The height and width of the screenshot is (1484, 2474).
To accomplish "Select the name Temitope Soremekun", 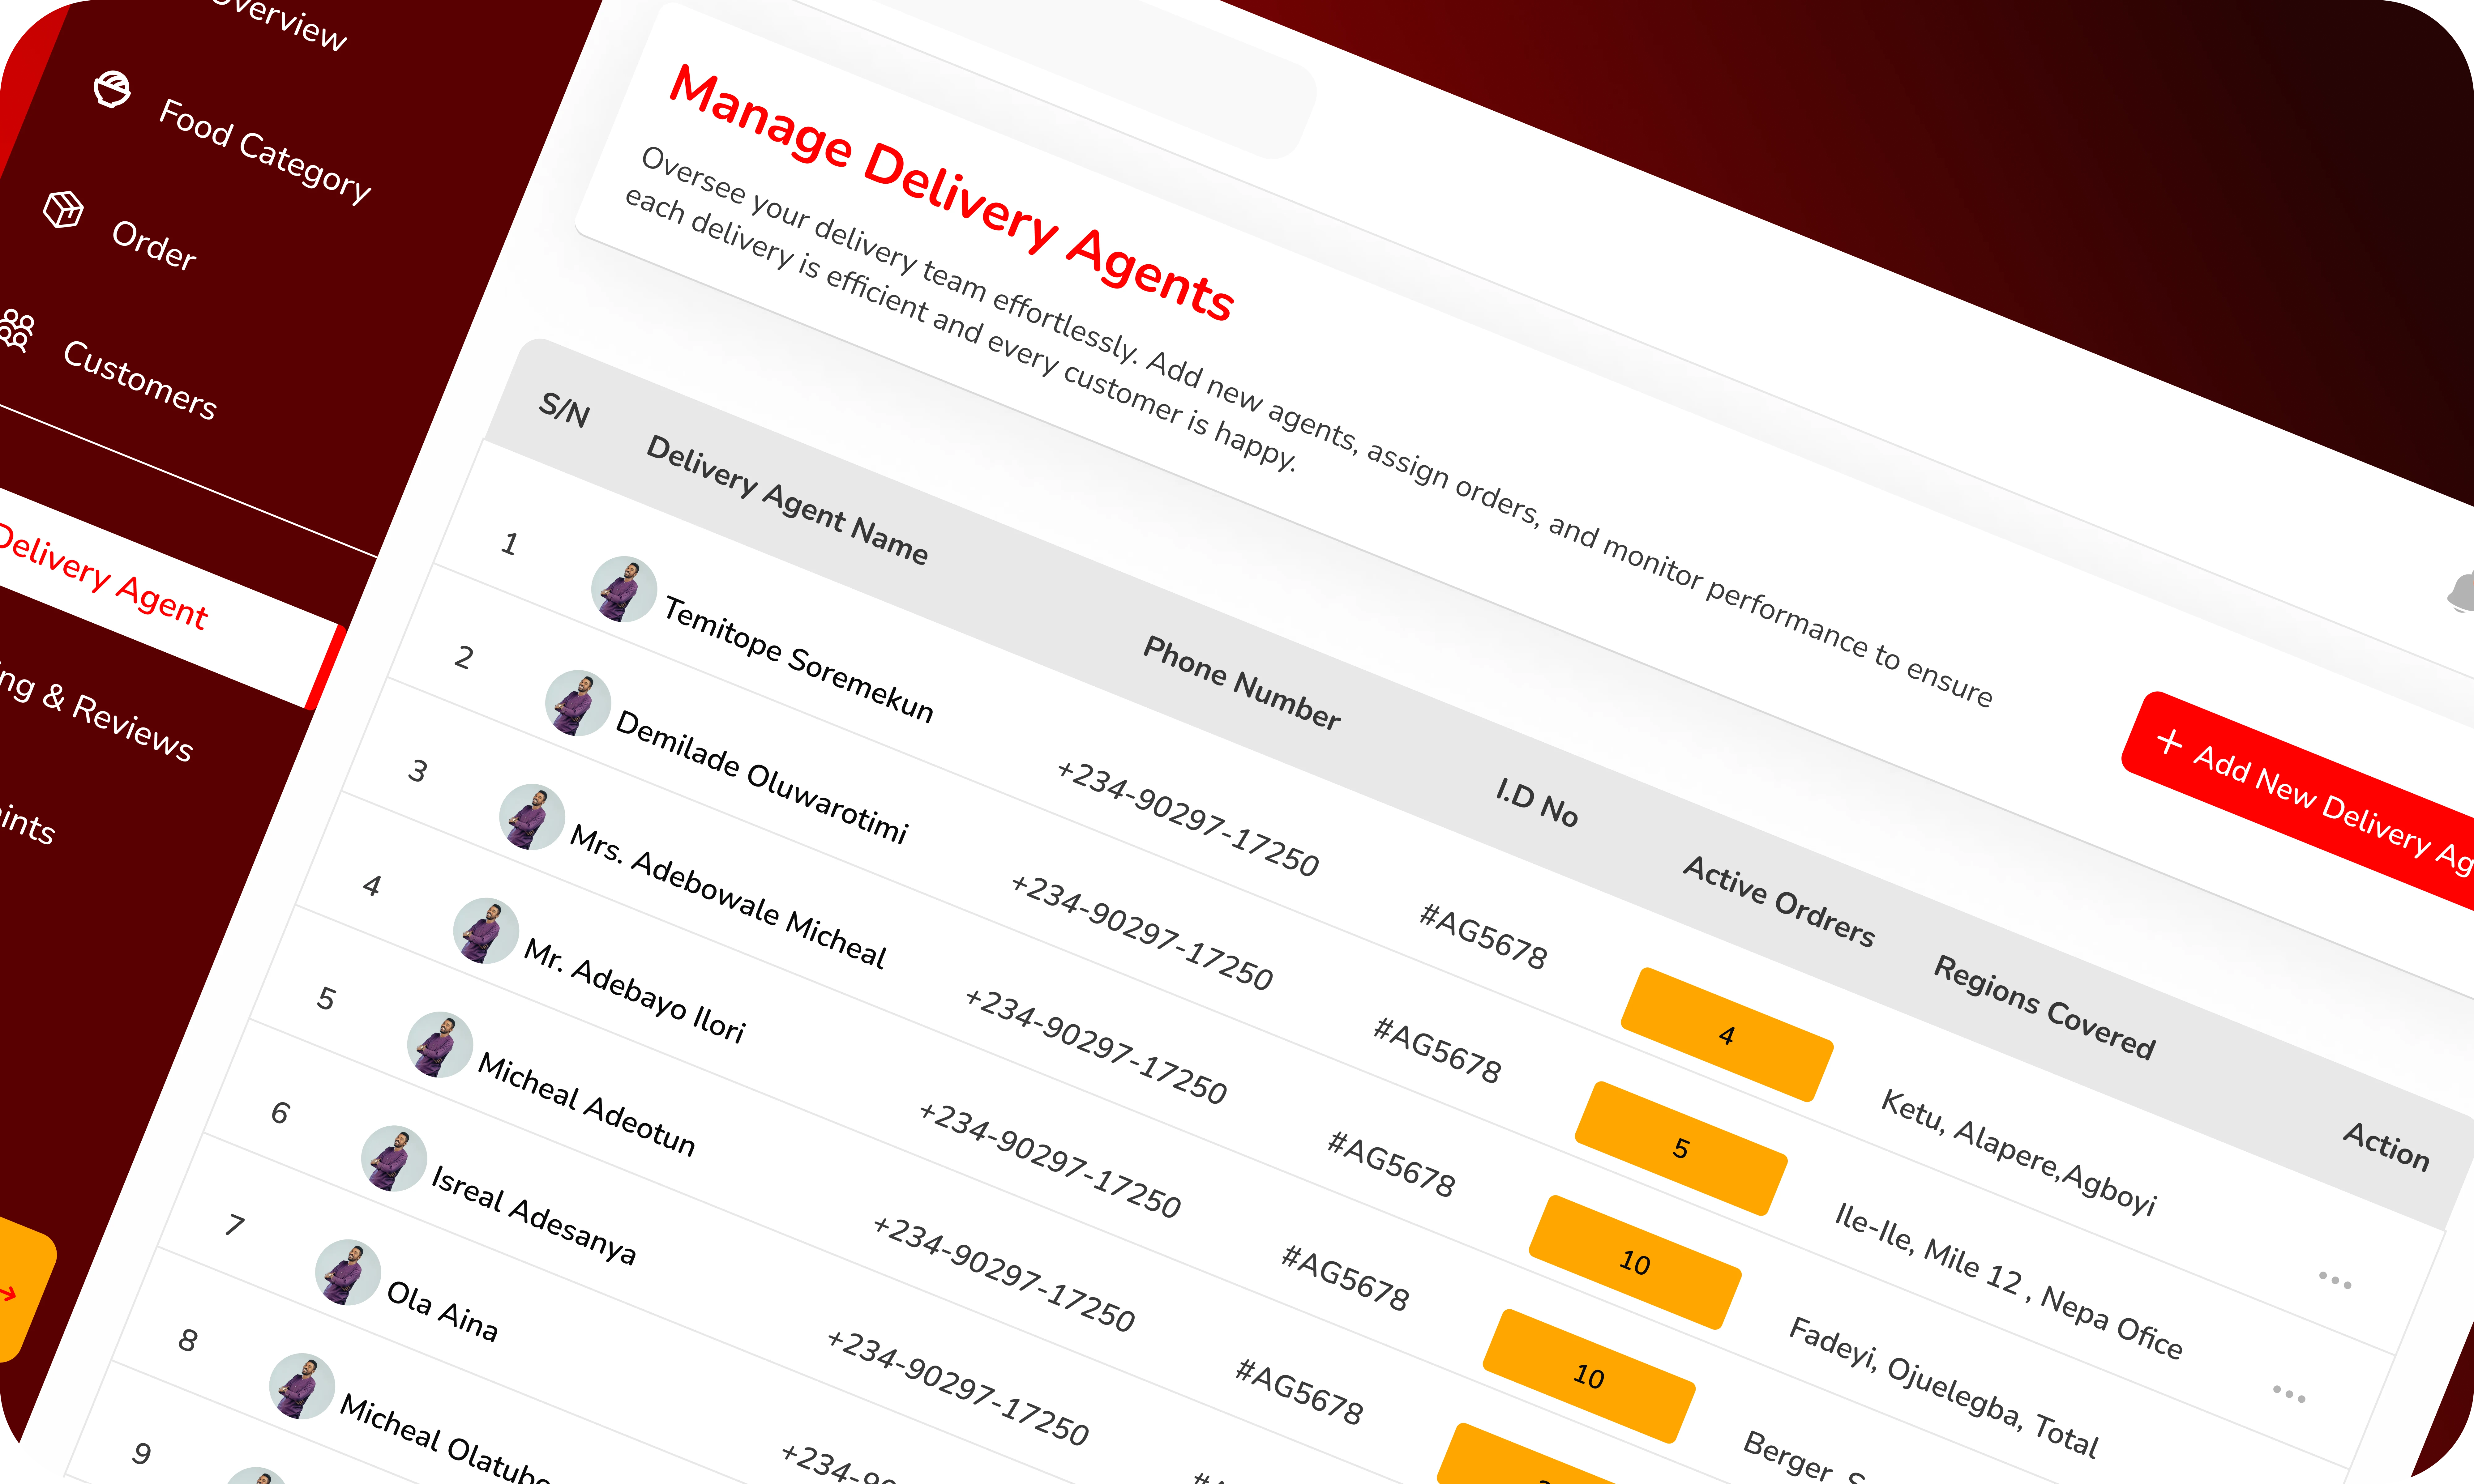I will [799, 660].
